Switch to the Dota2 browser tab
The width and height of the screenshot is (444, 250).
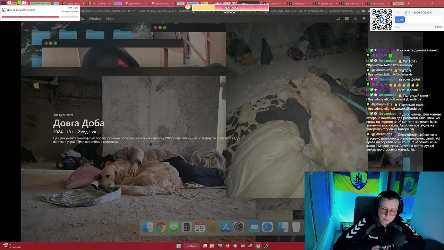click(x=180, y=3)
